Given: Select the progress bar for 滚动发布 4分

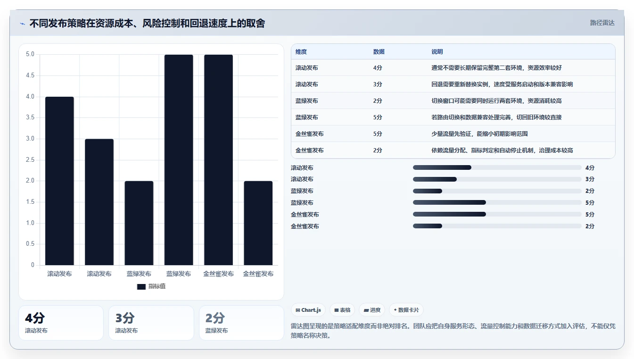Looking at the screenshot, I should (x=497, y=167).
